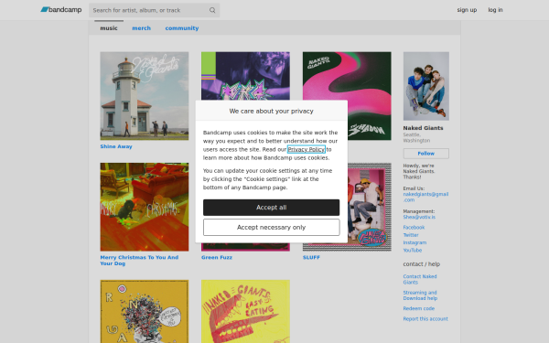Open the Twitter link
This screenshot has height=343, width=549.
coord(411,235)
